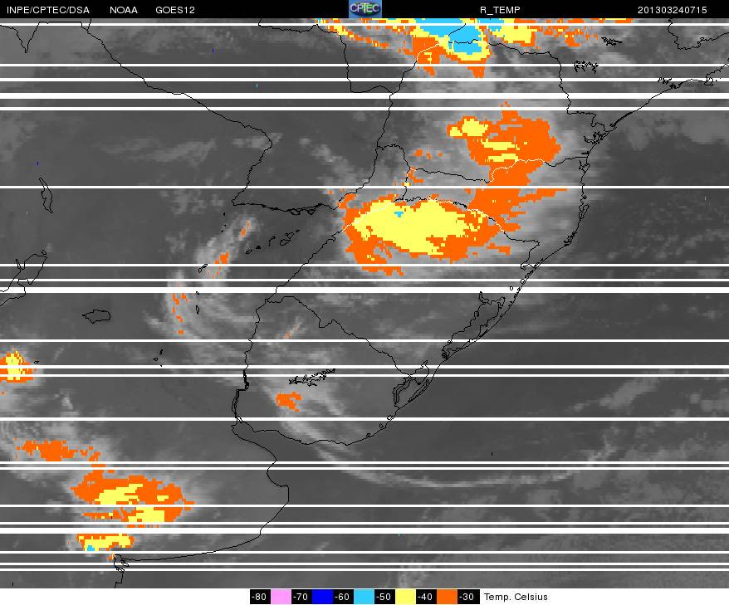Screen dimensions: 729x605
Task: Select the INPE/CPTEC/DSA header text
Action: 48,10
